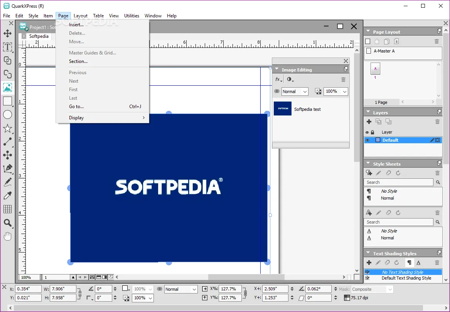The image size is (450, 312).
Task: Select Softpedia test entry in Image Editing
Action: click(x=310, y=109)
